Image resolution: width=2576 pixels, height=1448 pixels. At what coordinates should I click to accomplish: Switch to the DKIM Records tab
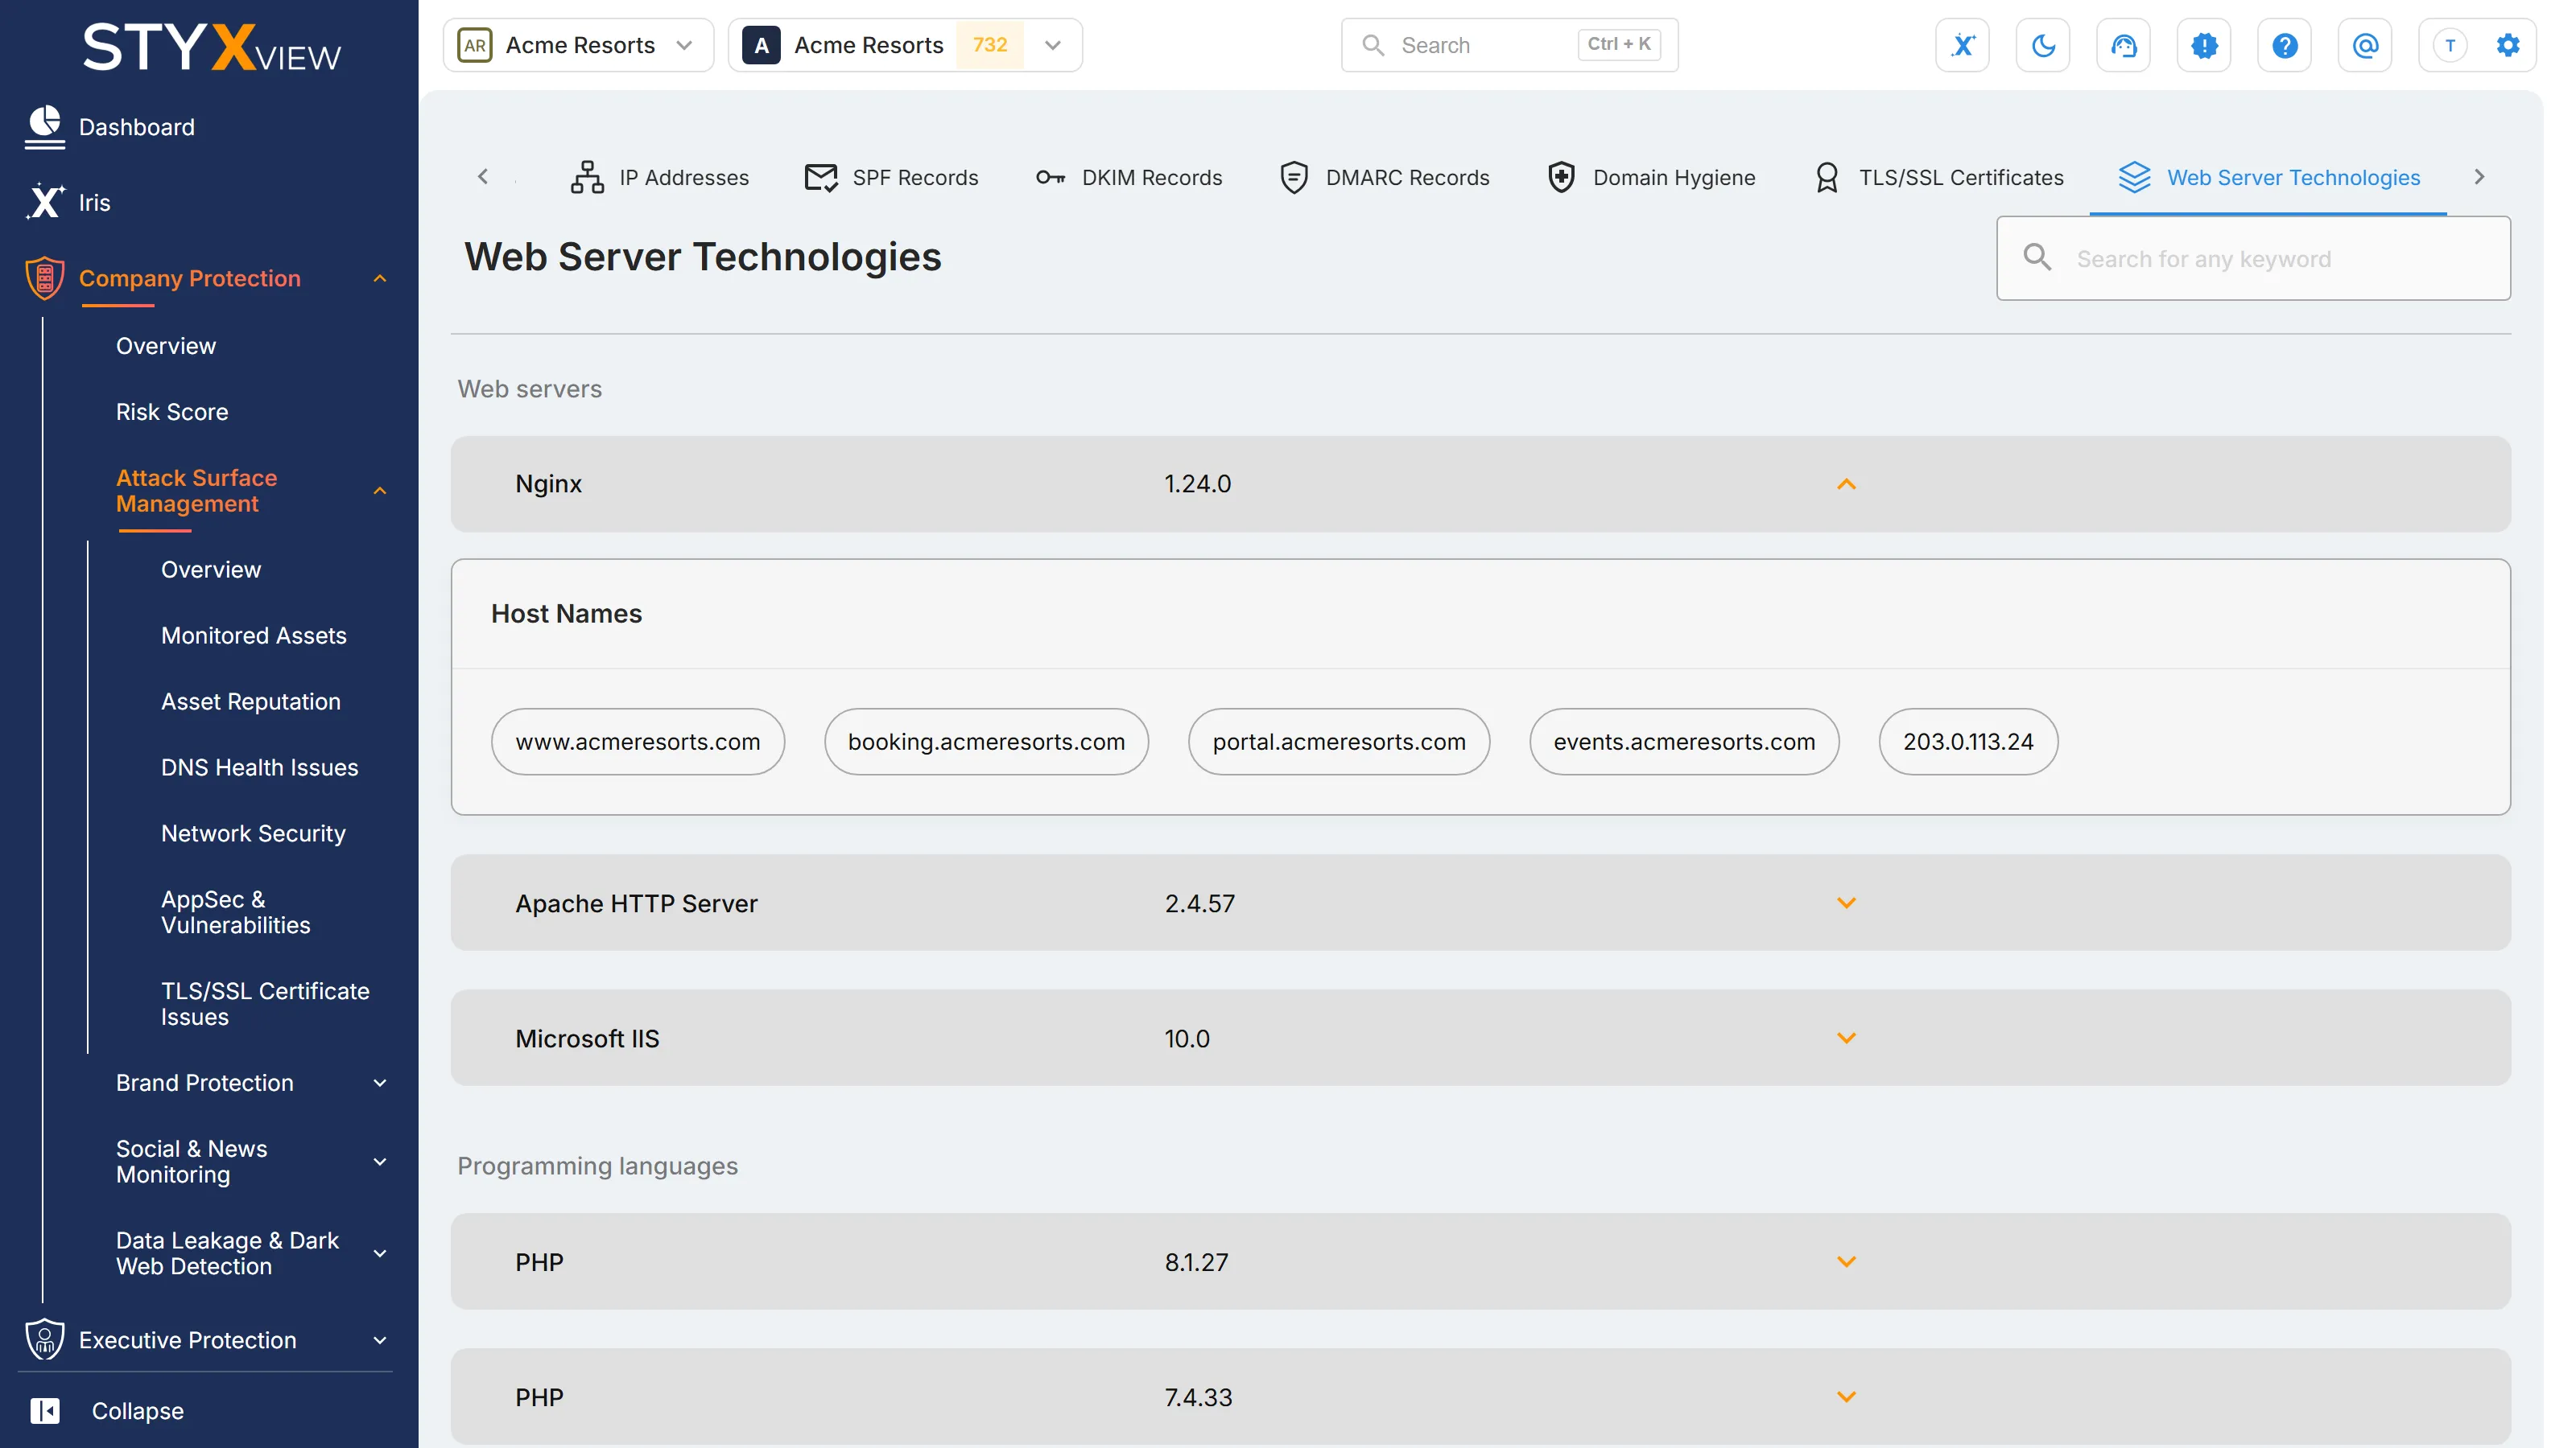tap(1128, 177)
